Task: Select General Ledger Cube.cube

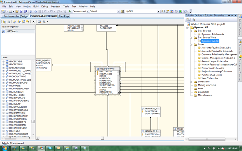Action: click(x=214, y=61)
